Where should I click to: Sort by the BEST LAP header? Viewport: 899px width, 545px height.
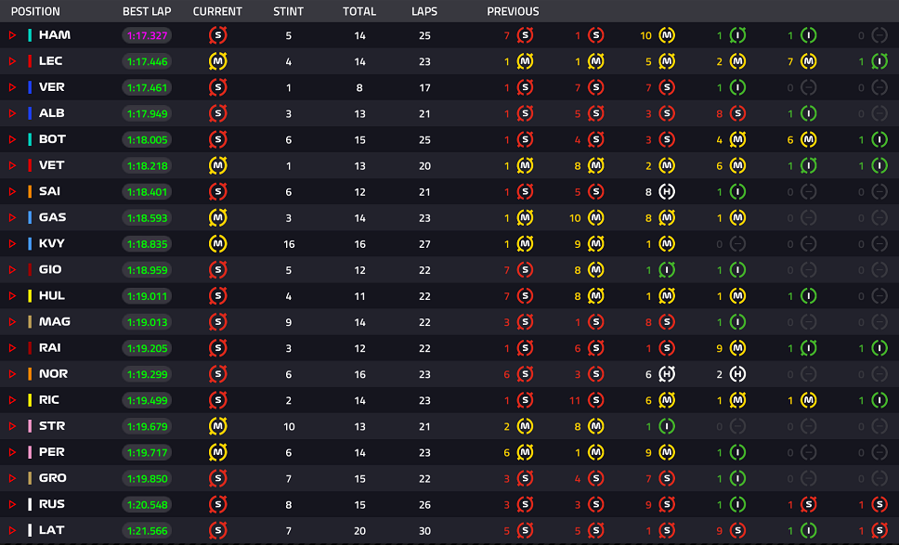coord(147,11)
